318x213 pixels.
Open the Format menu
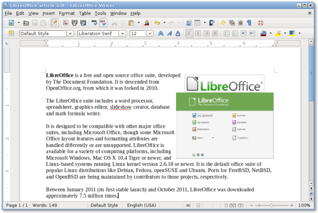coord(67,13)
